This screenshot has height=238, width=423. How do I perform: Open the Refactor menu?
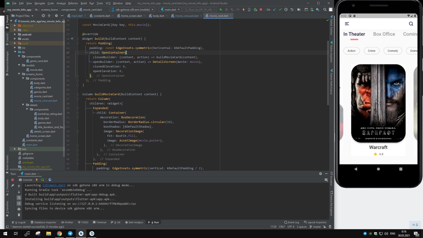point(73,3)
